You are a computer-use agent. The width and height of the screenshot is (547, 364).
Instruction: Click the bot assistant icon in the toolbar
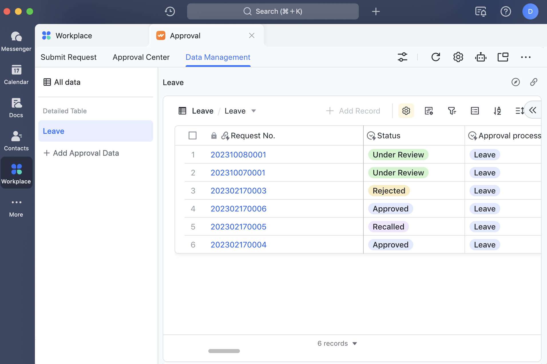[x=481, y=57]
